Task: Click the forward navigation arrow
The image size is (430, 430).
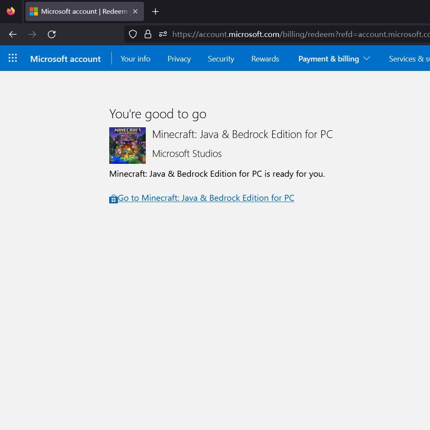Action: click(x=32, y=34)
